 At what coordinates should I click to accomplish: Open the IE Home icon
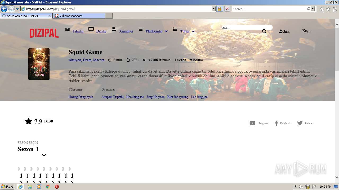tap(322, 9)
